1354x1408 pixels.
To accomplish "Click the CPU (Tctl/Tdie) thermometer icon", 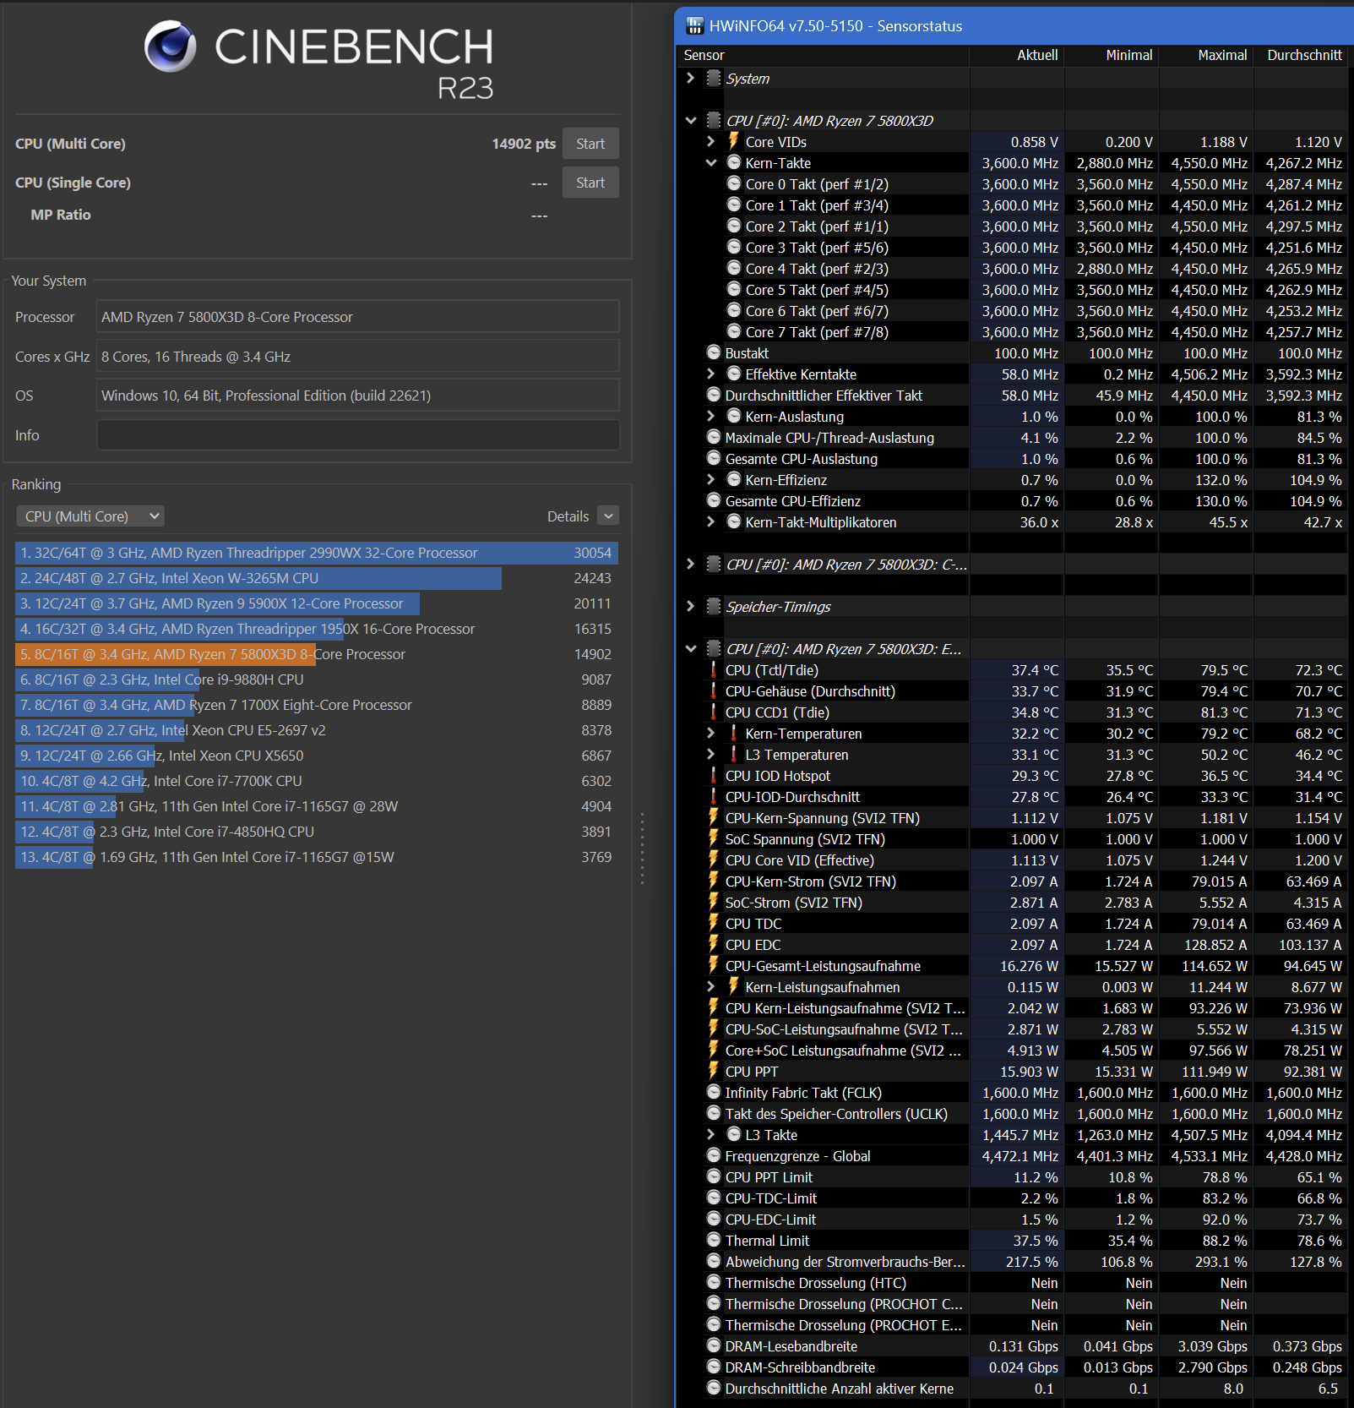I will click(714, 670).
